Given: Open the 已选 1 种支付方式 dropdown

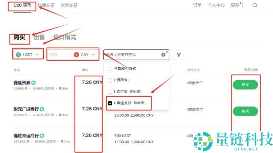Looking at the screenshot, I should click(136, 55).
